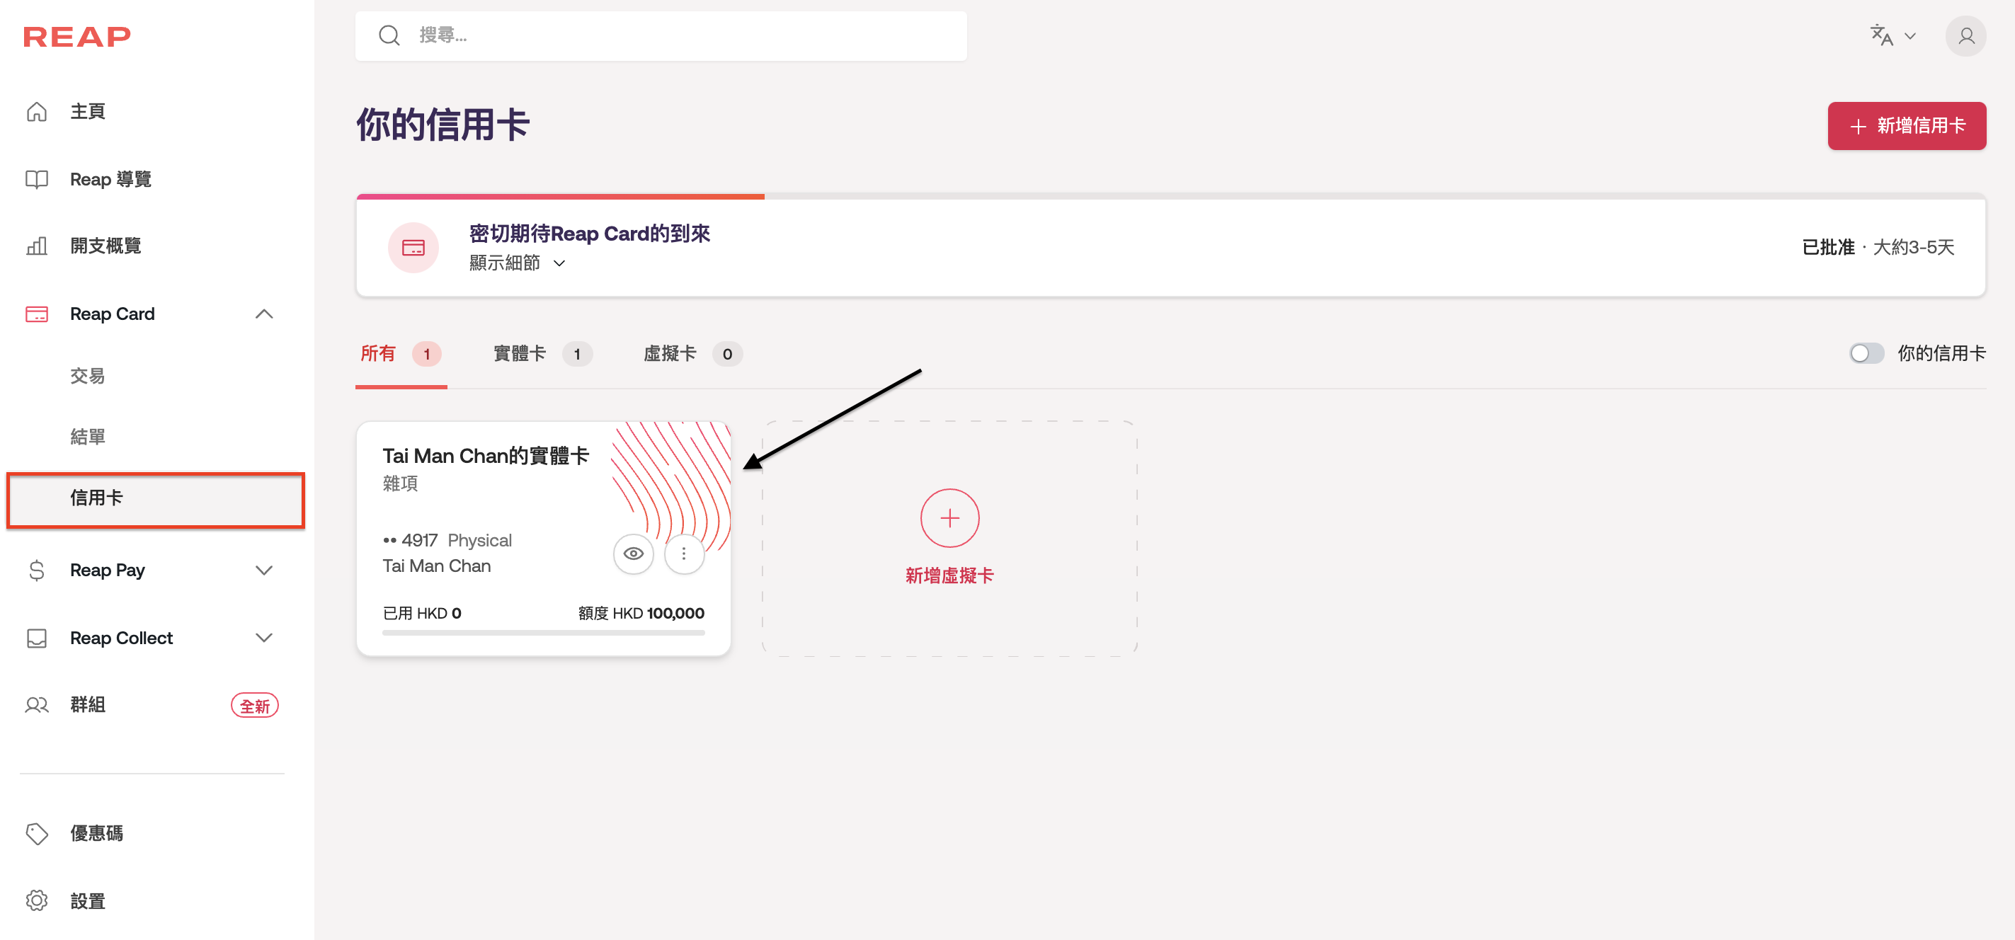Click the home icon beside 主頁

[x=37, y=112]
